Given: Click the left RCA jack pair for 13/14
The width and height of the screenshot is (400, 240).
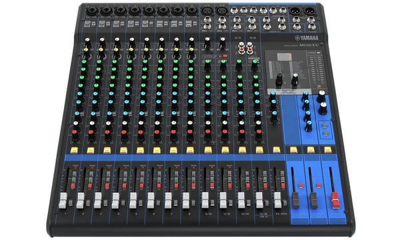Looking at the screenshot, I should click(x=241, y=48).
